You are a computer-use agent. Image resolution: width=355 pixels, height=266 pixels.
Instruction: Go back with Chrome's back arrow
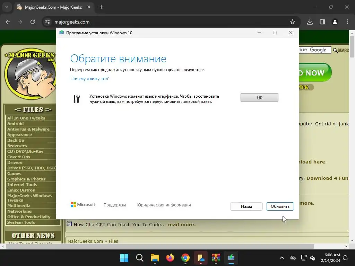(8, 22)
